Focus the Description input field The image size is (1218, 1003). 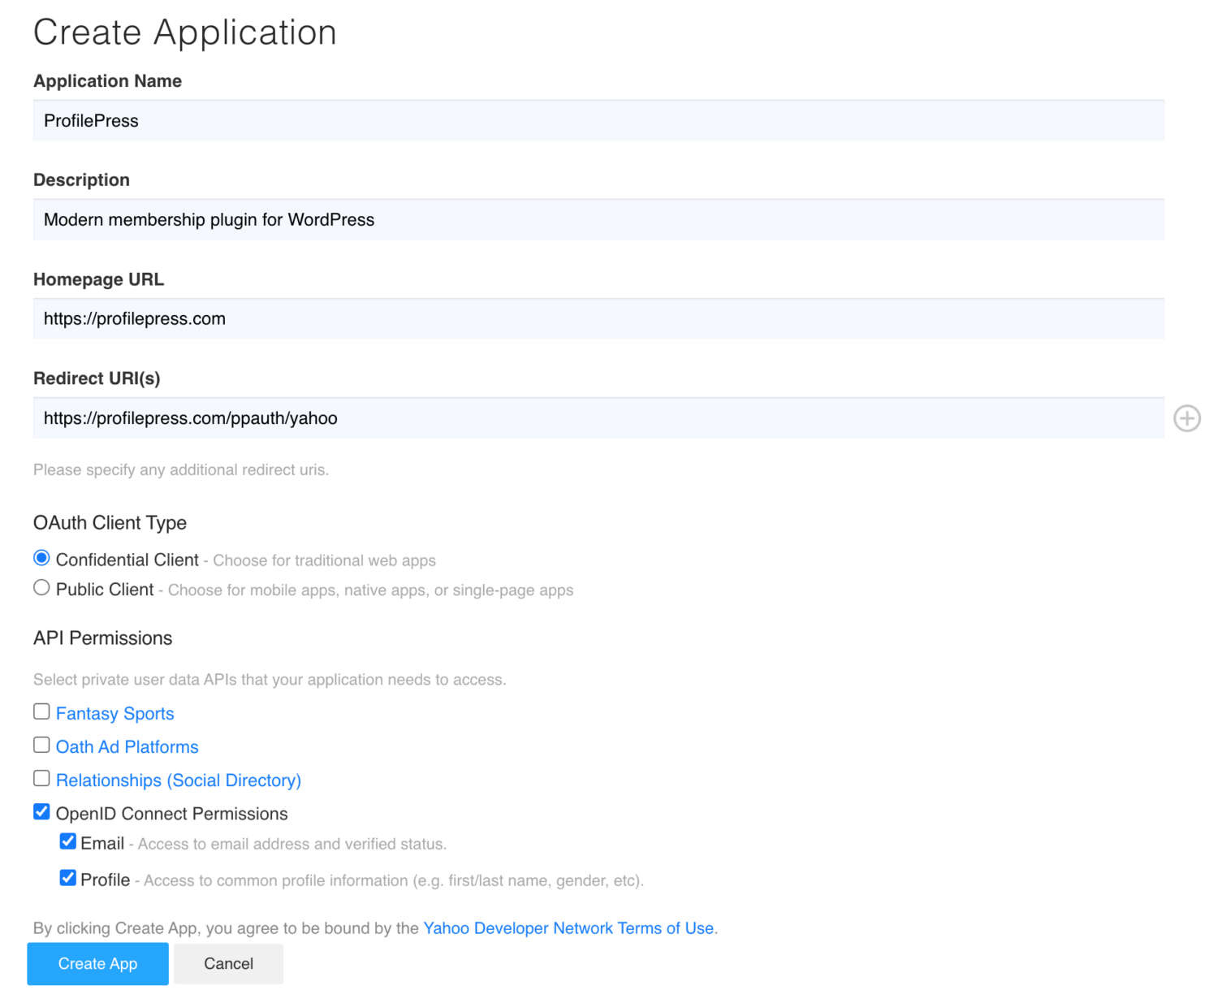(x=598, y=219)
